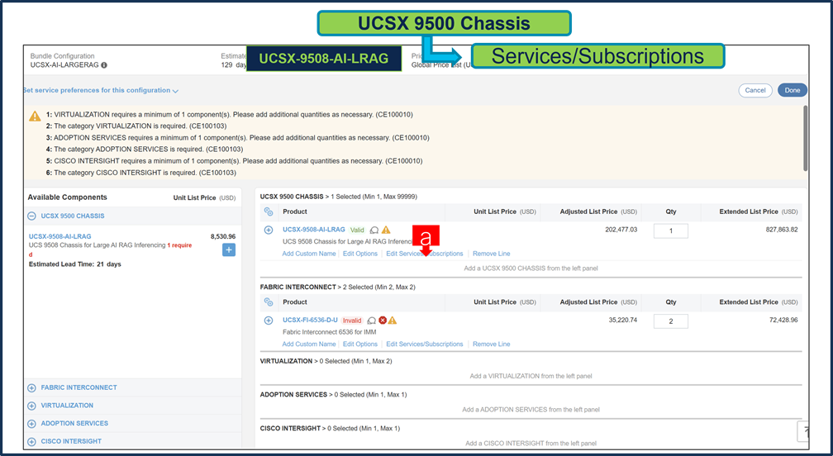Expand FABRIC INTERCONNECT in Available Components
This screenshot has height=456, width=833.
click(32, 388)
